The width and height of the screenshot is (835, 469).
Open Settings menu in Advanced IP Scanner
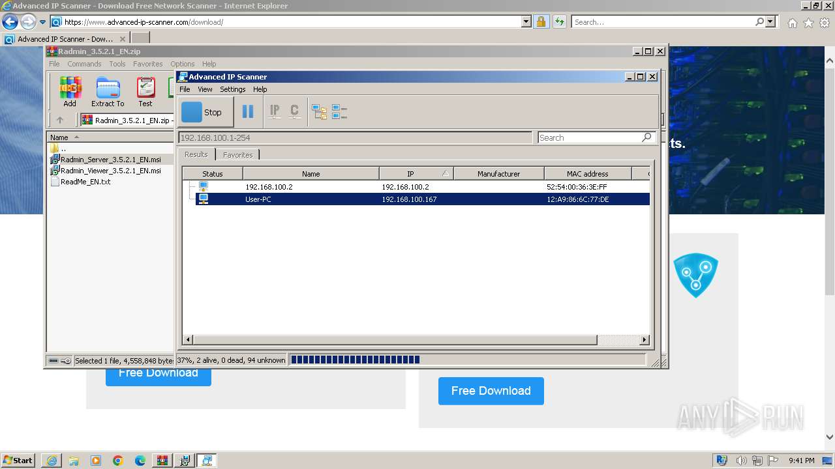(x=232, y=89)
